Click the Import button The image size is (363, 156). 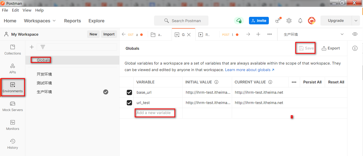pyautogui.click(x=109, y=34)
